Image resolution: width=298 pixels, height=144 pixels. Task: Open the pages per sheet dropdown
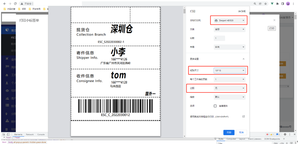(229, 79)
